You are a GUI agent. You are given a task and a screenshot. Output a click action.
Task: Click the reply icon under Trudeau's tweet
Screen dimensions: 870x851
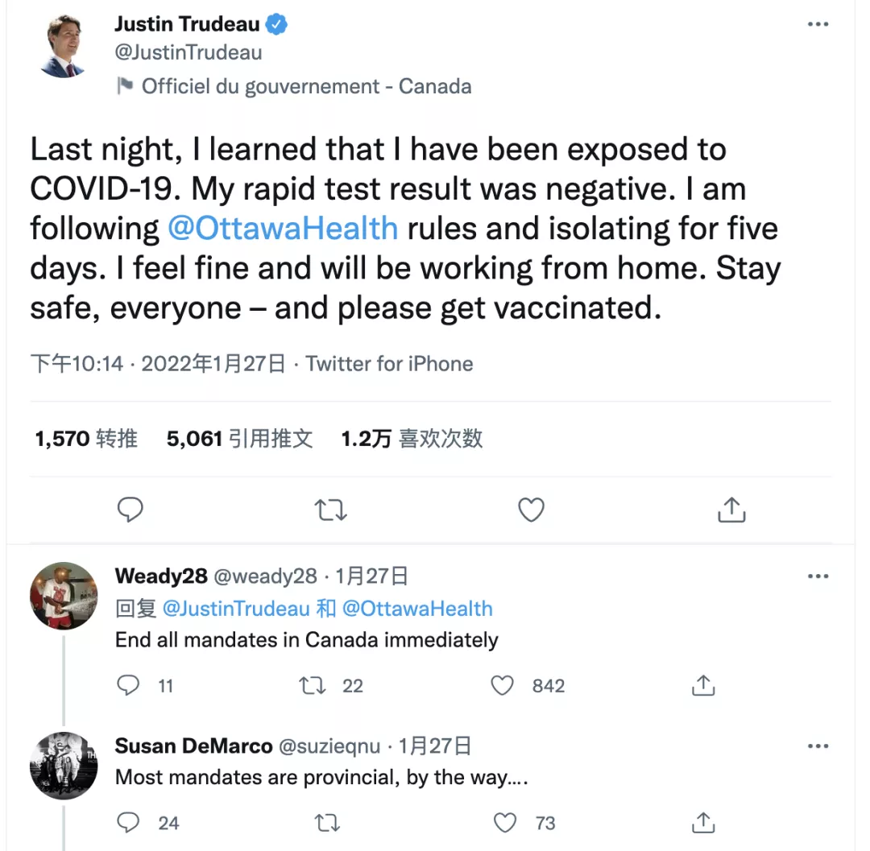(130, 510)
